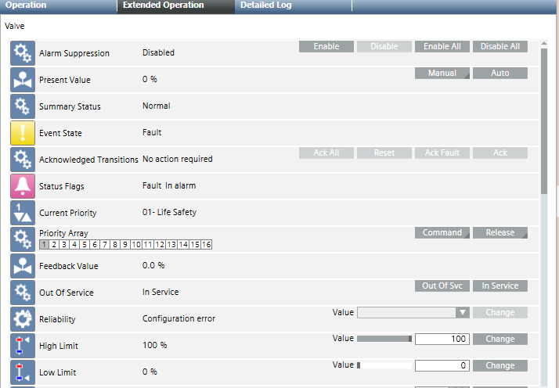Select priority slot 8 in Priority Array
Viewport: 559px width, 388px height.
point(115,245)
